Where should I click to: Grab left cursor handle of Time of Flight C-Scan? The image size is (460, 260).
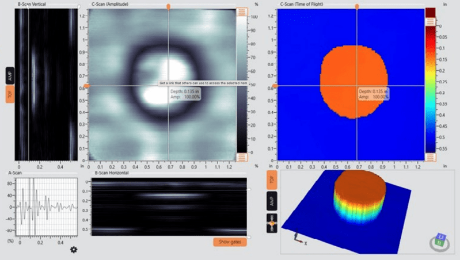pos(275,86)
